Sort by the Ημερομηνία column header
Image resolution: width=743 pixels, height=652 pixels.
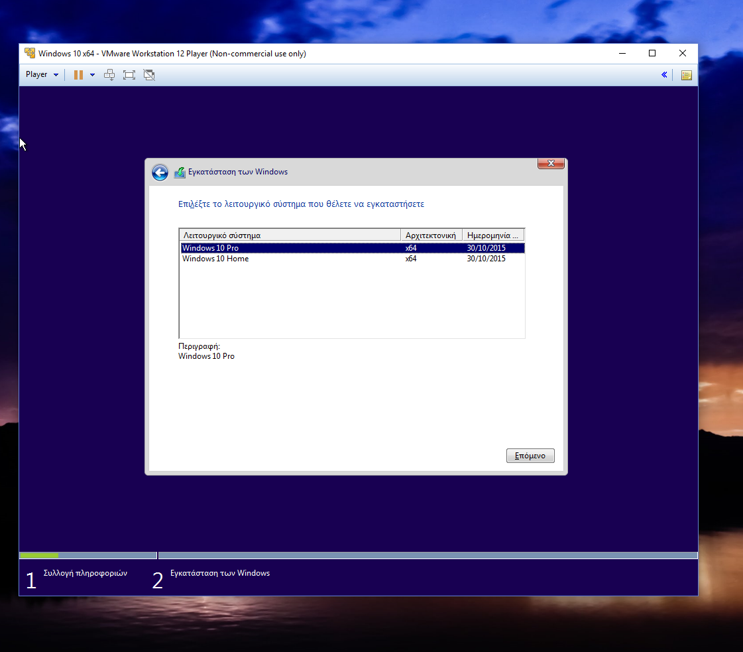pyautogui.click(x=493, y=235)
